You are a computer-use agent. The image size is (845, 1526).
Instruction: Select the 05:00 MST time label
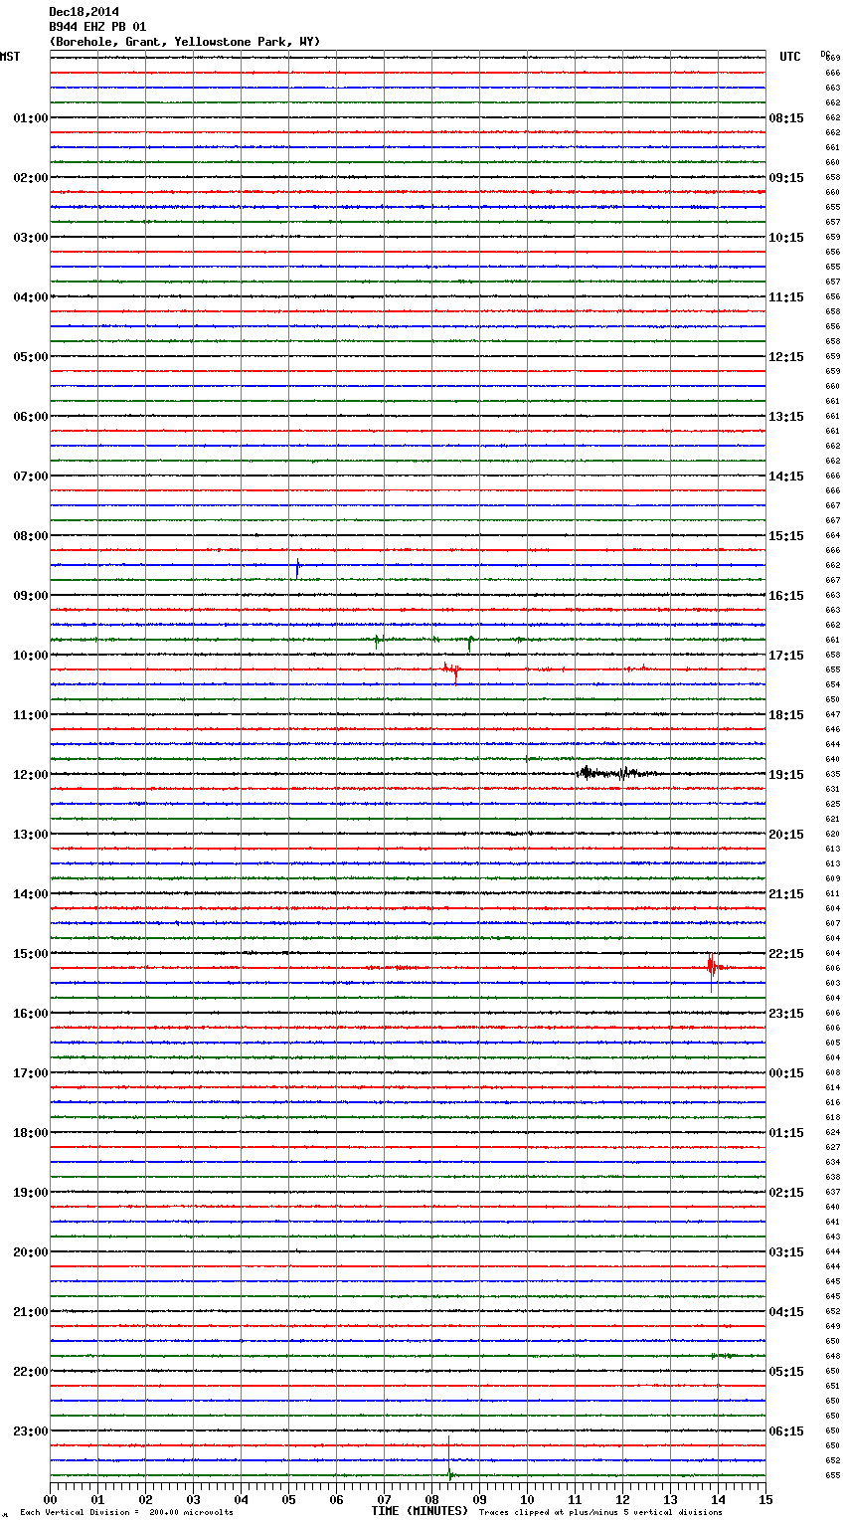[x=30, y=357]
